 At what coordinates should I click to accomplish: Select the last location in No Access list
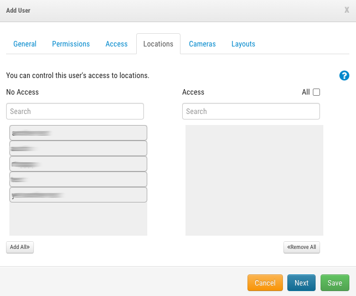(x=78, y=195)
